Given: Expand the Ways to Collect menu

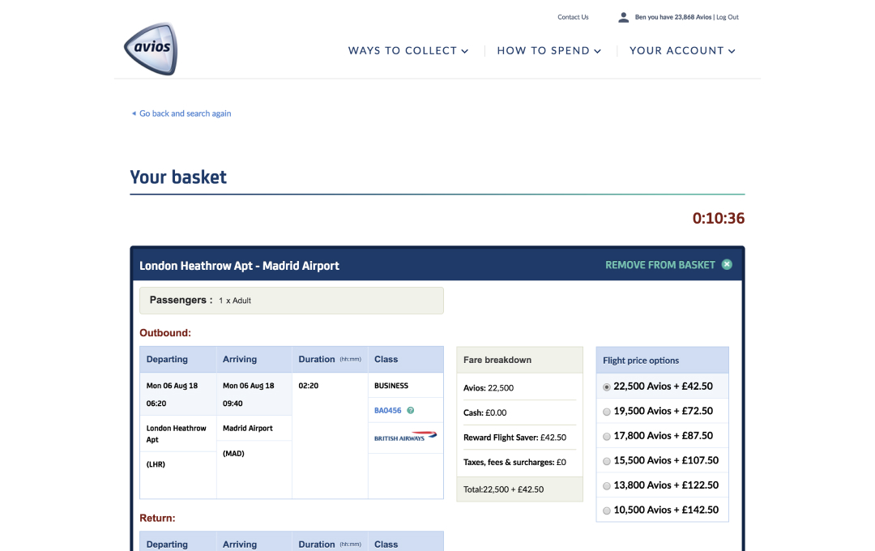Looking at the screenshot, I should coord(408,51).
